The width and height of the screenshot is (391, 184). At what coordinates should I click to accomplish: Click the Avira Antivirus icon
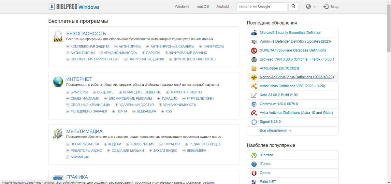coord(254,113)
